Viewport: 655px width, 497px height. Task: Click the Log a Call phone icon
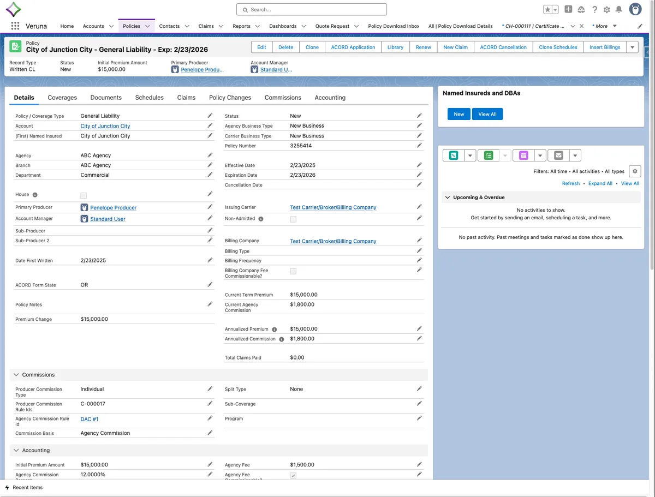453,155
